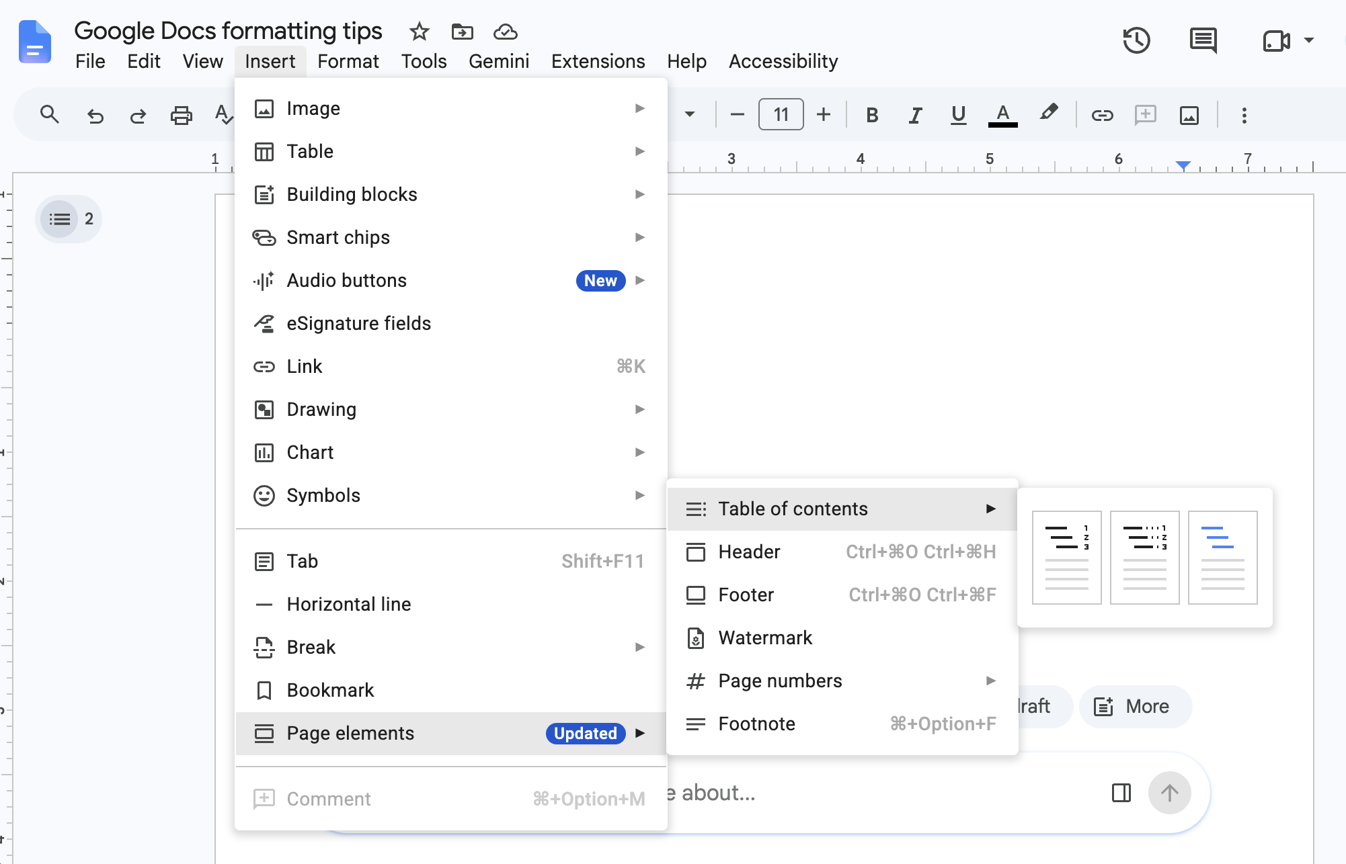The height and width of the screenshot is (864, 1346).
Task: Decrease font size with minus button
Action: tap(737, 115)
